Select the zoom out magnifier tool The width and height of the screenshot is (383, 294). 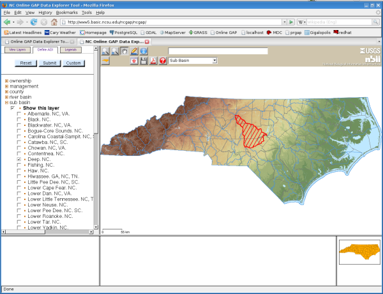point(115,51)
